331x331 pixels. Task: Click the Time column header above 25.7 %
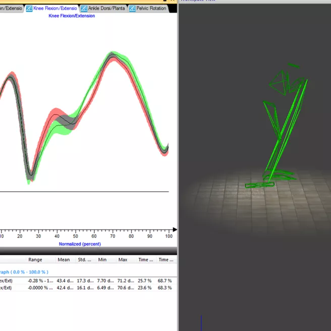pyautogui.click(x=146, y=260)
